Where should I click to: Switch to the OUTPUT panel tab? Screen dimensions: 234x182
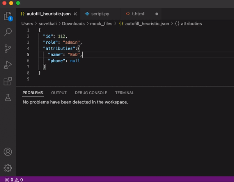click(59, 93)
